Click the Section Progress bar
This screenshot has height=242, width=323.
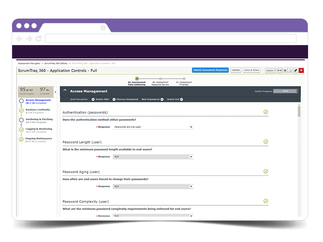285,91
